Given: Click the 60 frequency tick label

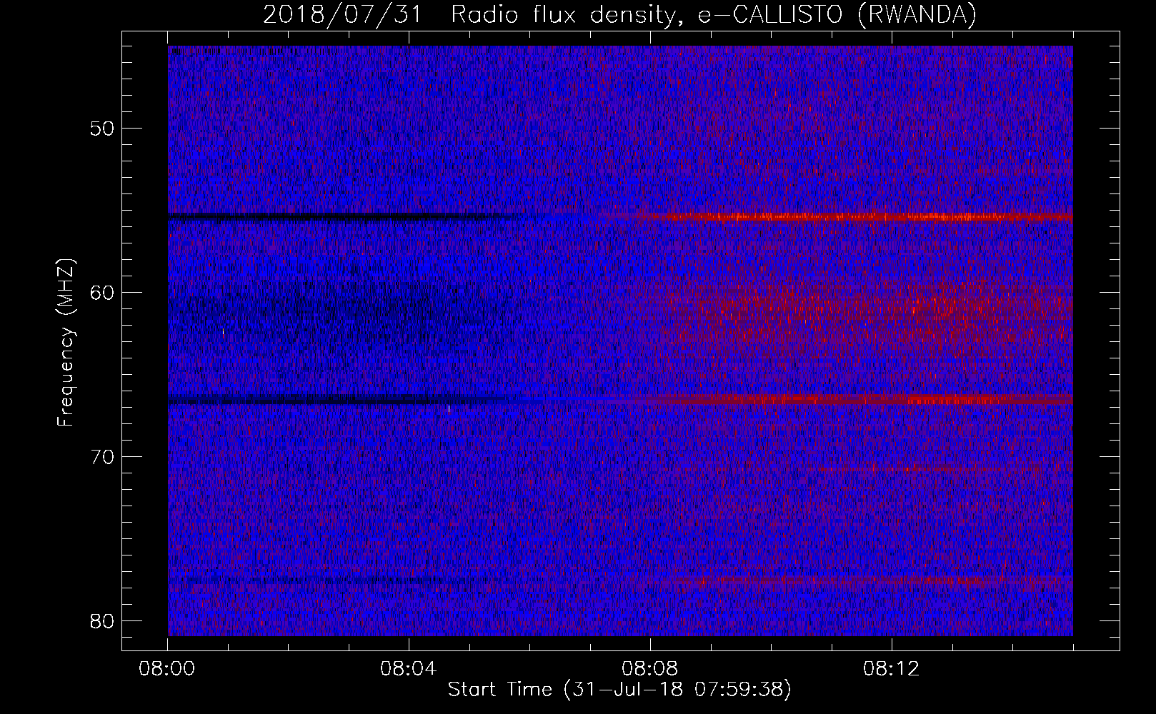Looking at the screenshot, I should coord(103,293).
